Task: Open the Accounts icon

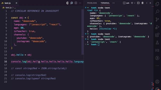Action: click(x=157, y=82)
